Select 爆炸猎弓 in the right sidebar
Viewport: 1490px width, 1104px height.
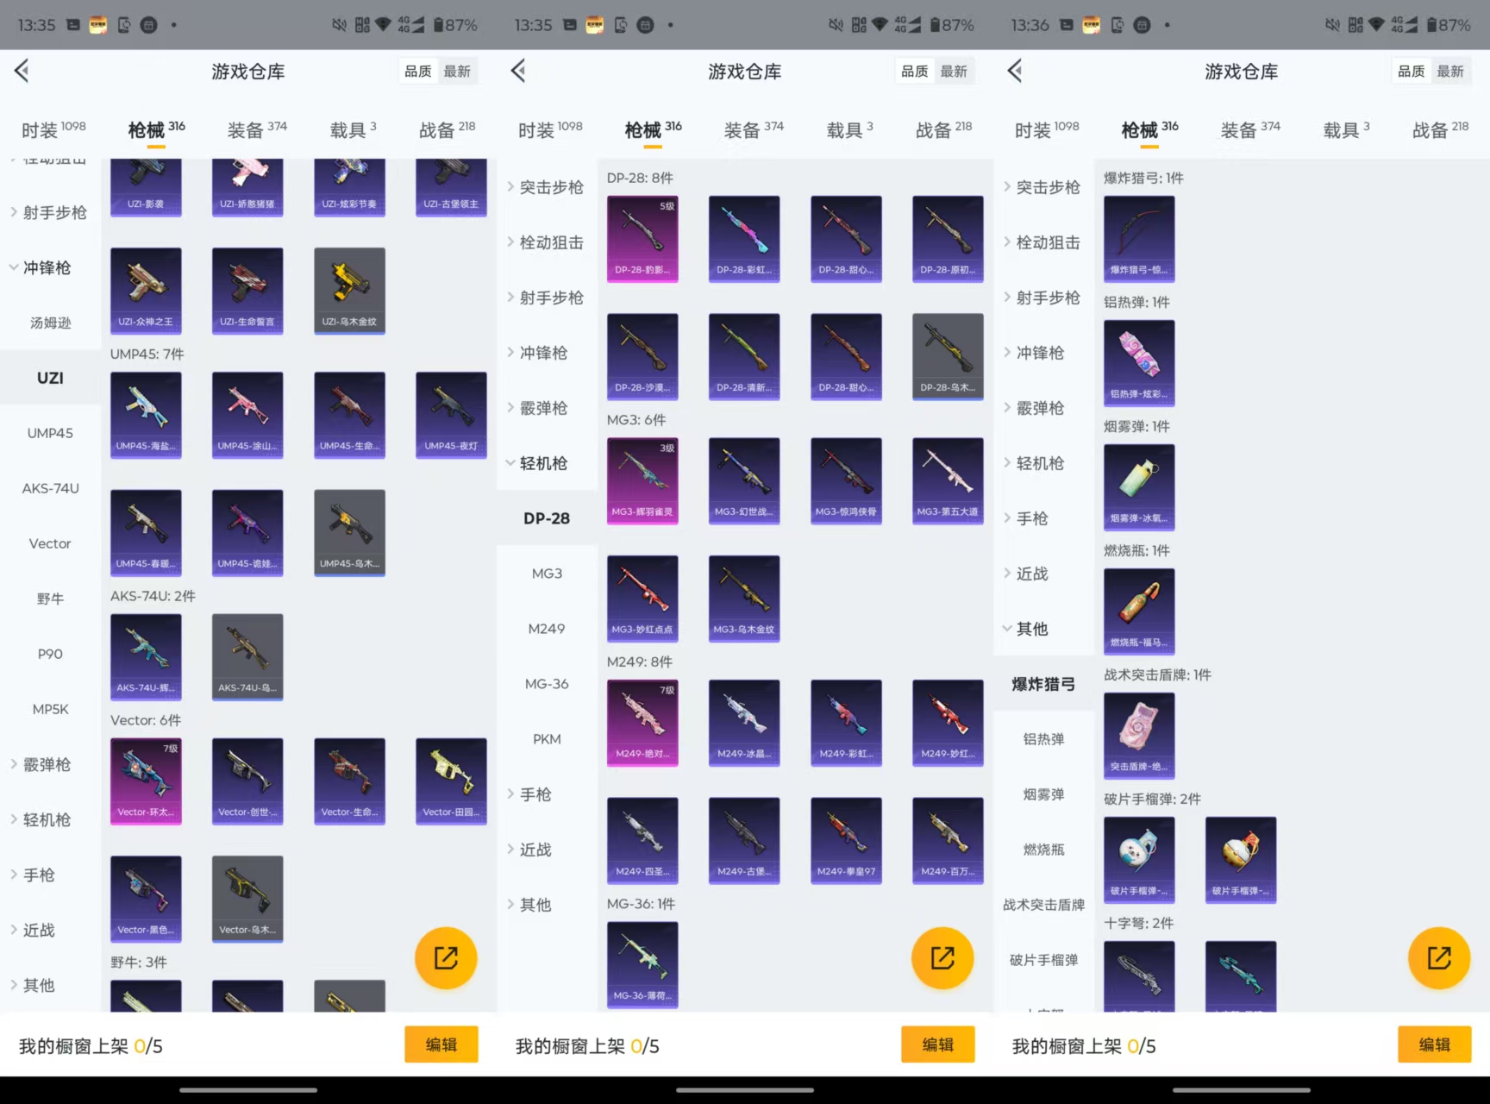coord(1042,684)
